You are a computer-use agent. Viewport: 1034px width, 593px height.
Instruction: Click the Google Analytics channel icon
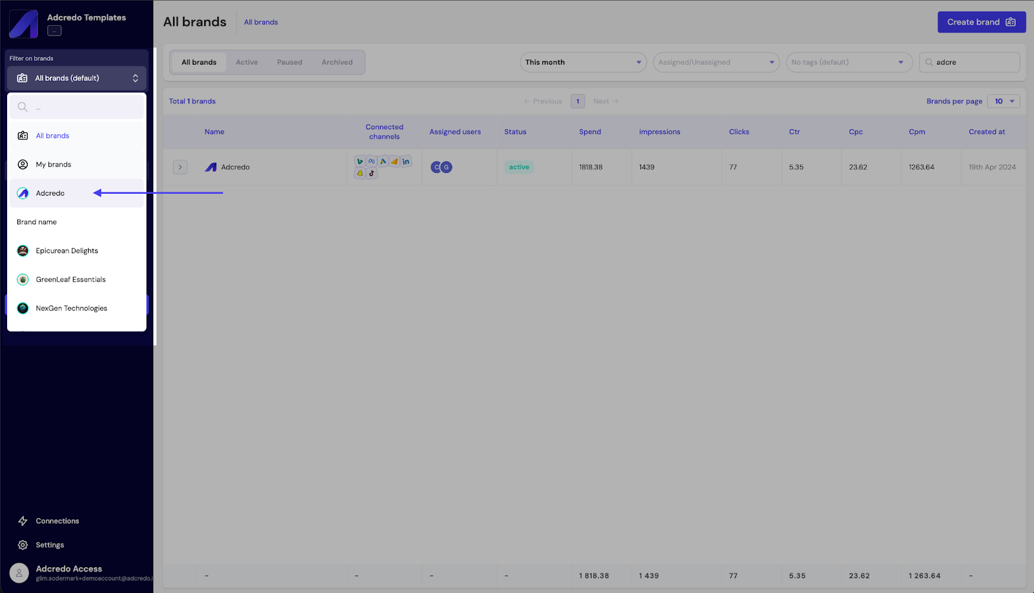pos(394,161)
